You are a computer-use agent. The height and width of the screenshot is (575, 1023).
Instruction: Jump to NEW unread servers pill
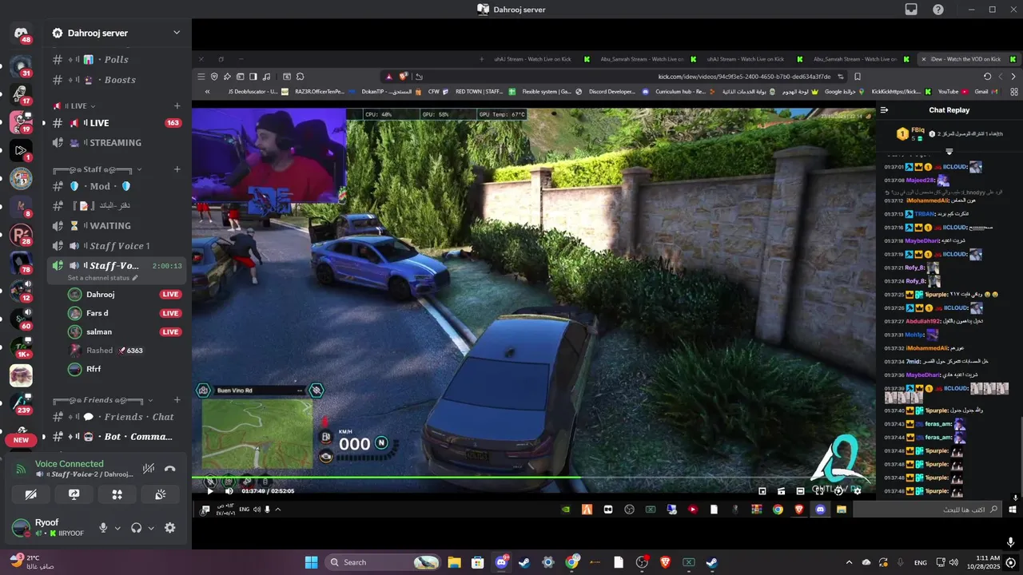point(21,440)
